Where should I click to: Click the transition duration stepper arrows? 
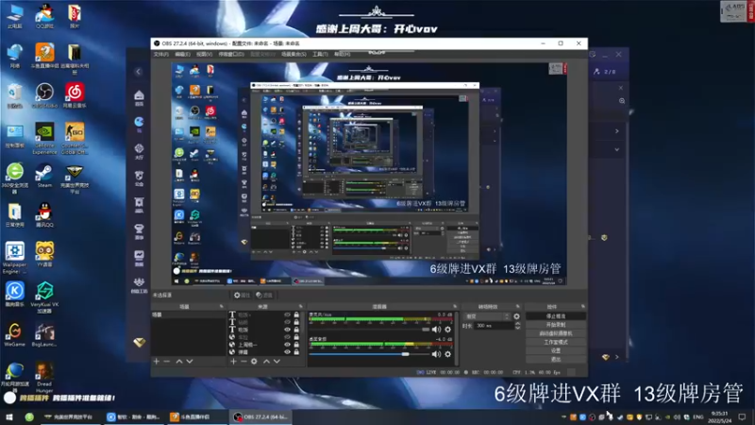click(x=517, y=326)
